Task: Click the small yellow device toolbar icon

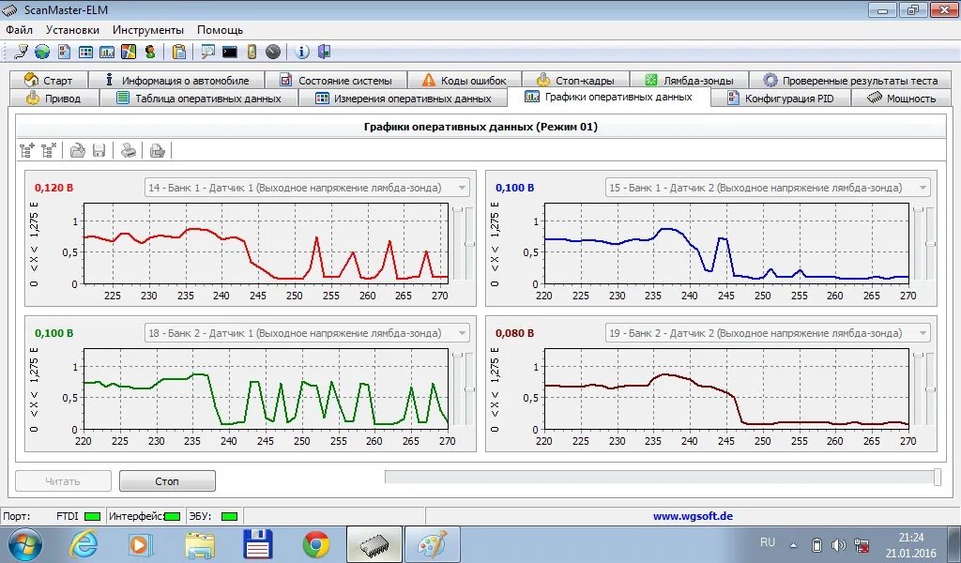Action: click(x=252, y=52)
